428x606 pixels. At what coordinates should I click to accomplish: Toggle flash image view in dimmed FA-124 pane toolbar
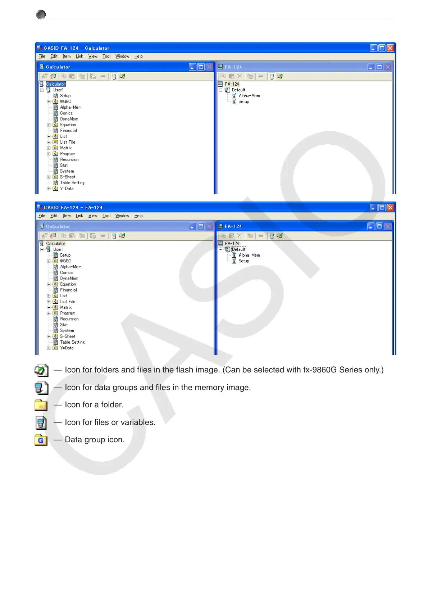pyautogui.click(x=280, y=76)
